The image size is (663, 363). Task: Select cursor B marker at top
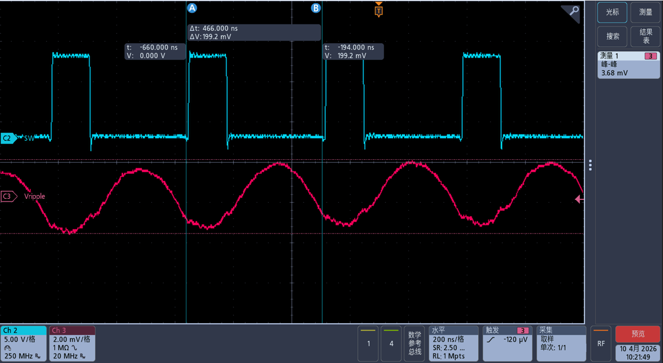coord(316,8)
